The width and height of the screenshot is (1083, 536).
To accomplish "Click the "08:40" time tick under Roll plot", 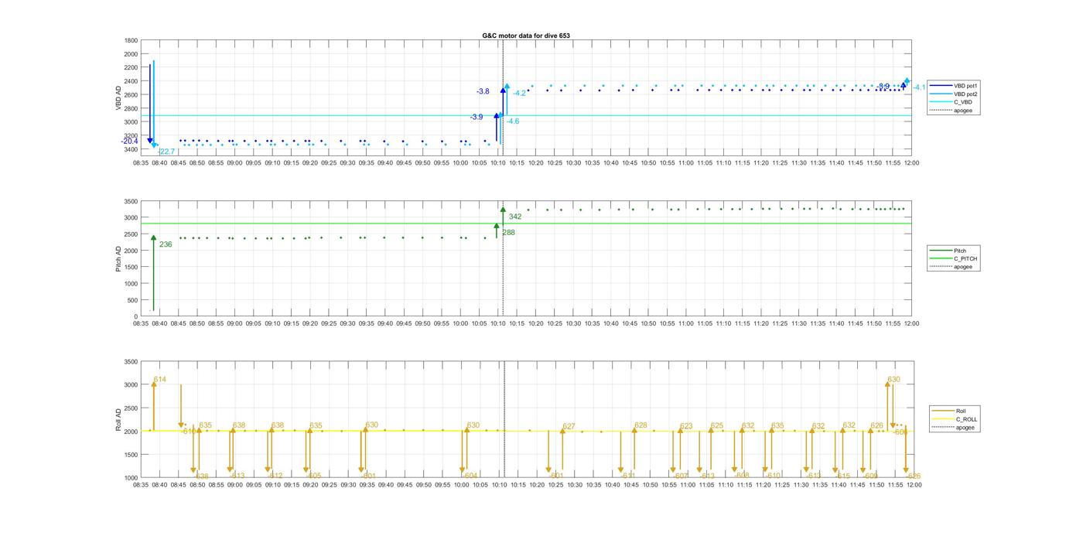I will (159, 485).
